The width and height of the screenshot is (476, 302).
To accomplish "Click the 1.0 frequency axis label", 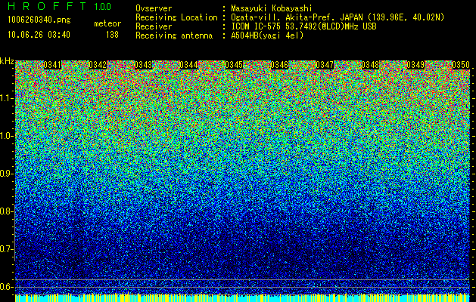I will [7, 136].
